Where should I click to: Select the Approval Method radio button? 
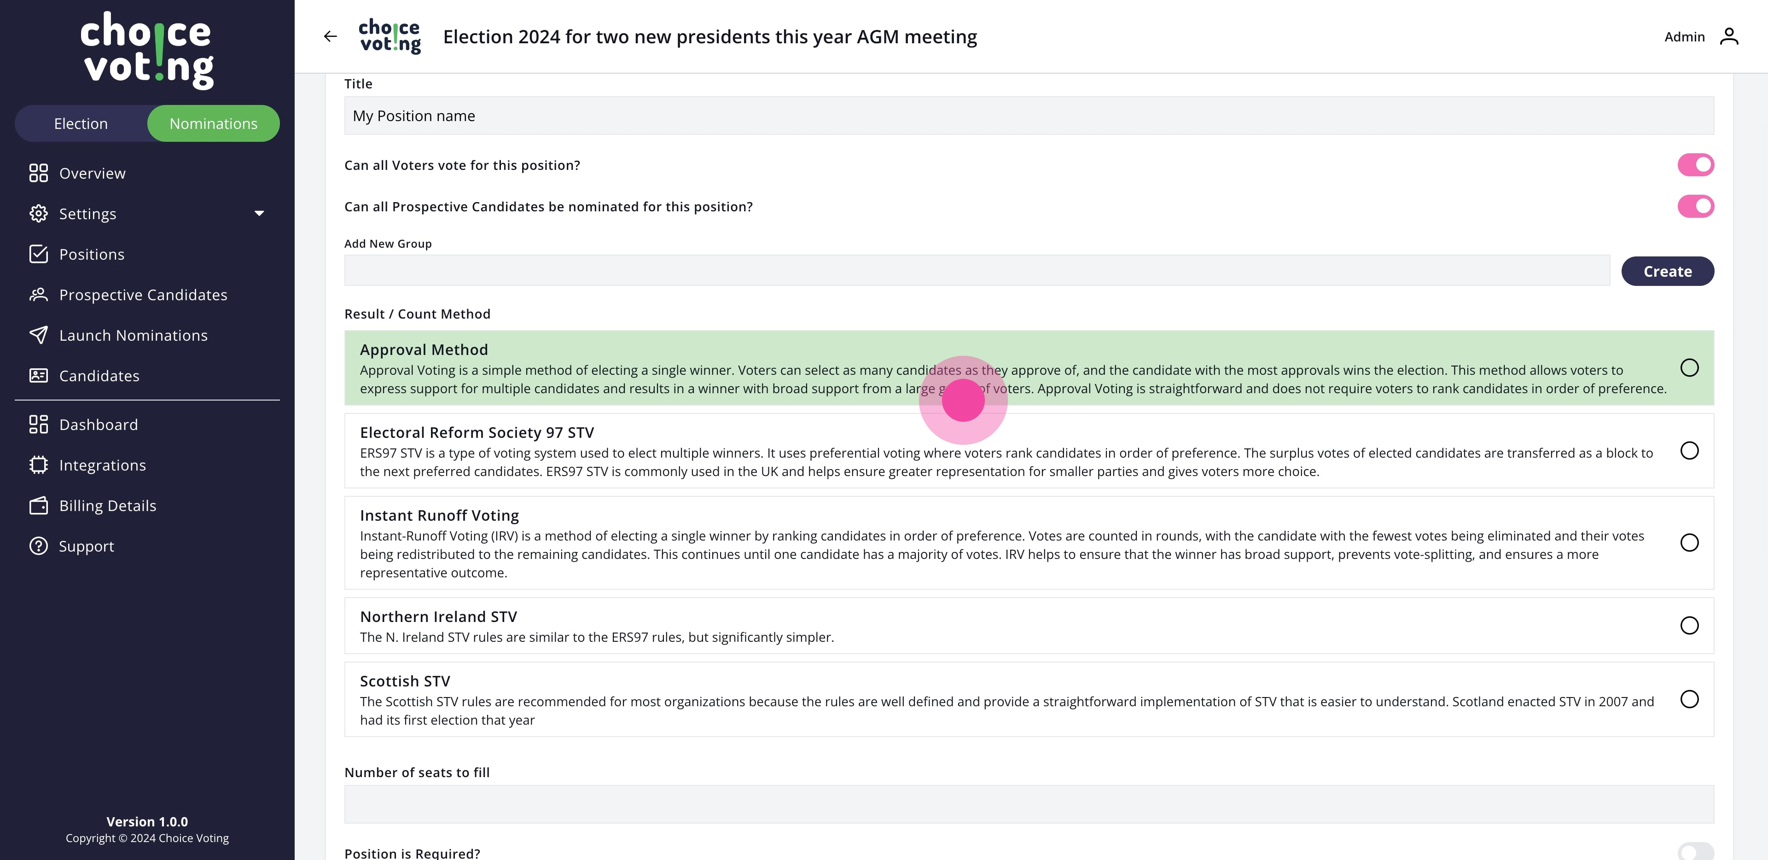[1689, 368]
